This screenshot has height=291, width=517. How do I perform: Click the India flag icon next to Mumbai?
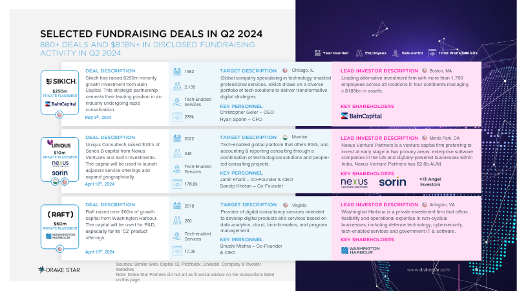point(285,137)
